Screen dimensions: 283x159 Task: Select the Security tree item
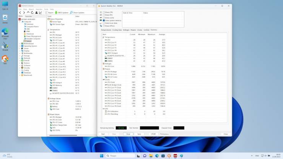coord(27,68)
